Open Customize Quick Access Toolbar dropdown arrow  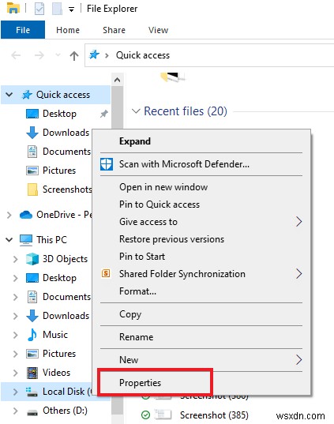pyautogui.click(x=71, y=9)
